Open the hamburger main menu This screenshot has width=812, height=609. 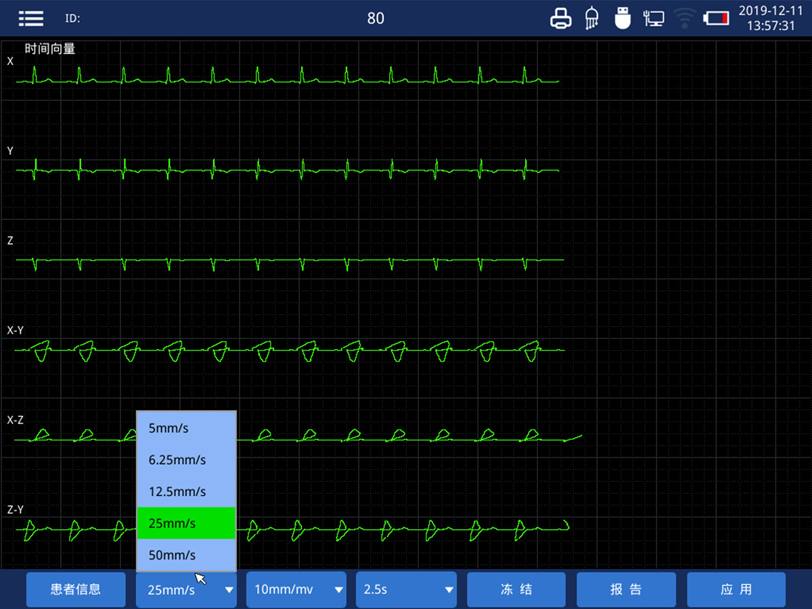point(31,18)
